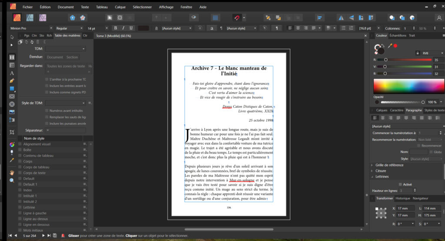Set Étendue to Section
The width and height of the screenshot is (445, 241).
pos(72,57)
